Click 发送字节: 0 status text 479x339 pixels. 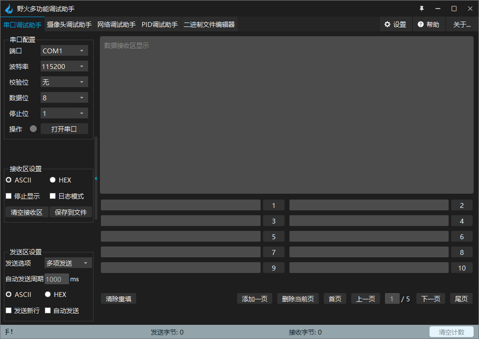(x=167, y=332)
